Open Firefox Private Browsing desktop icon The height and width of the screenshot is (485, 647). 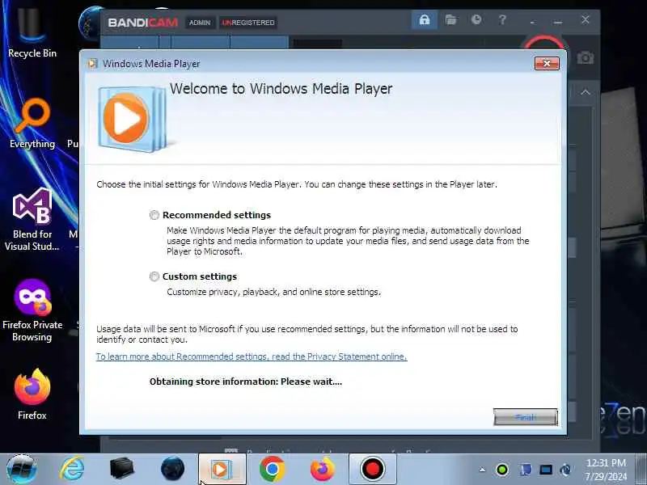click(x=32, y=310)
